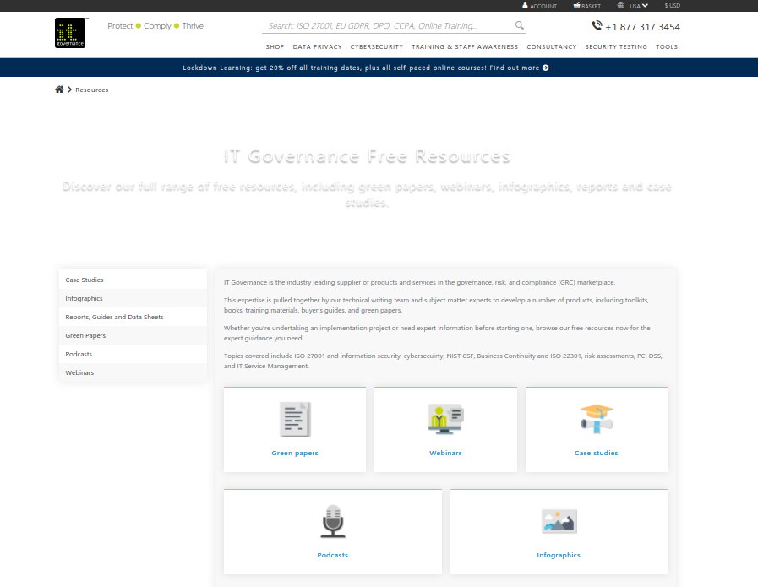Click the Basket link text

(591, 6)
